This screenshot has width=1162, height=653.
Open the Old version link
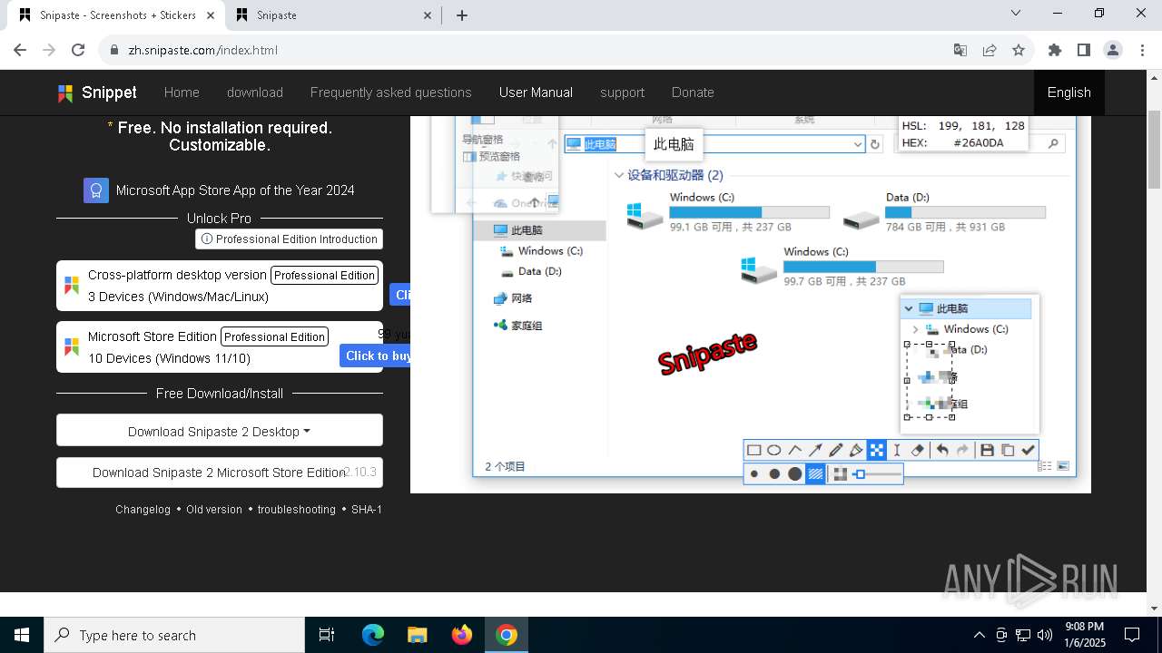214,510
